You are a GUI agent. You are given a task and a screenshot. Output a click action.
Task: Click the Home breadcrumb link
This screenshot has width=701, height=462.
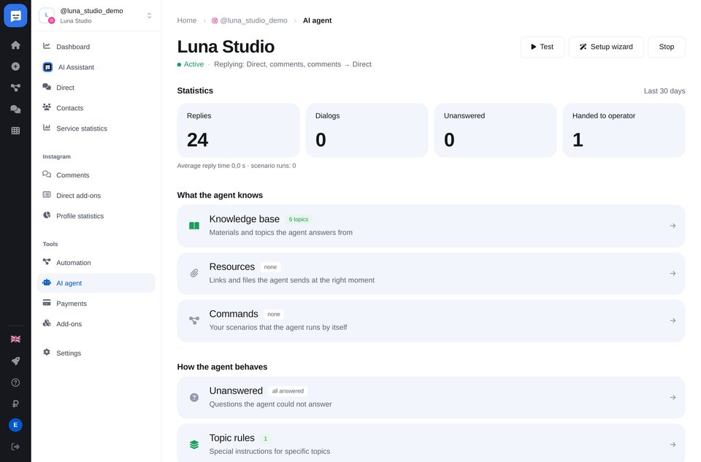click(187, 20)
